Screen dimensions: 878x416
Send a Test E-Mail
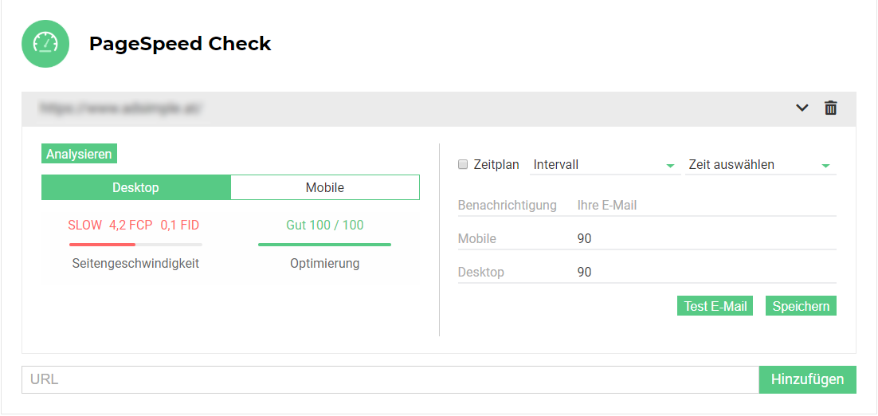pyautogui.click(x=715, y=306)
